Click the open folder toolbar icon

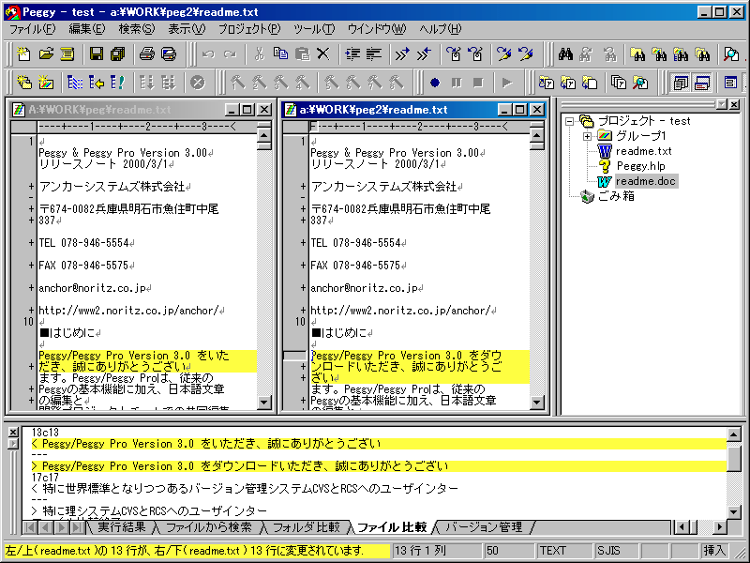46,54
